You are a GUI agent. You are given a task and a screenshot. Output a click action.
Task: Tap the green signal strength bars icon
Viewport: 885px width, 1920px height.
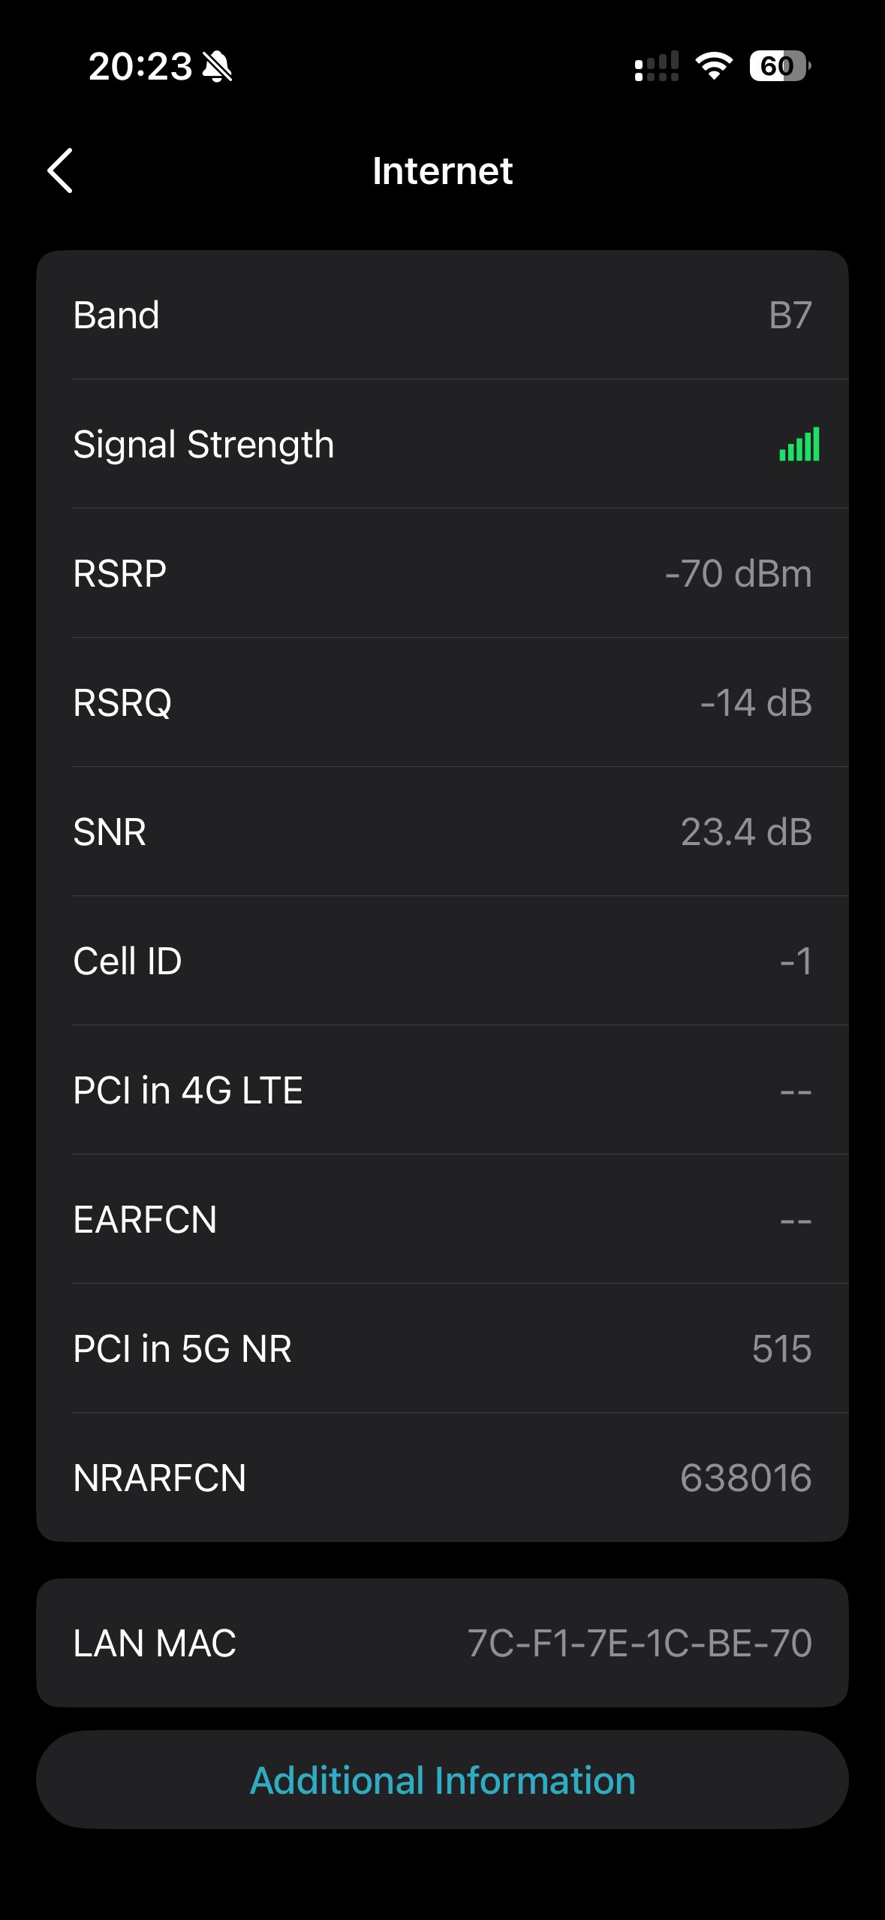[799, 444]
